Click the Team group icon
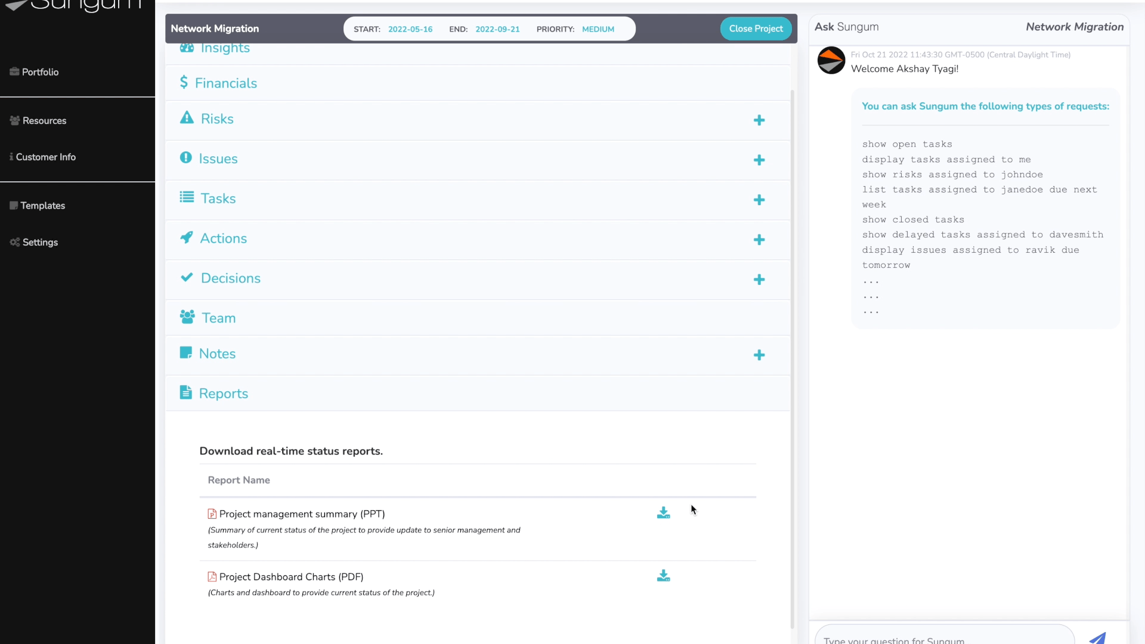This screenshot has height=644, width=1145. (x=187, y=317)
